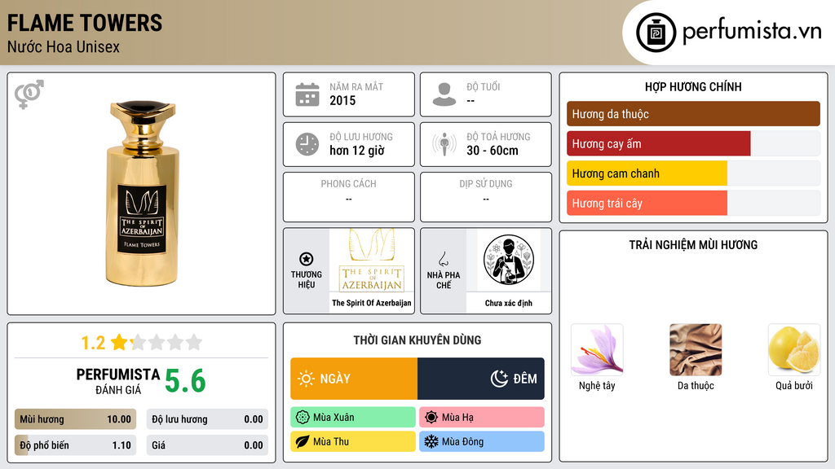
Task: Click the 1.2 user rating number
Action: click(93, 343)
